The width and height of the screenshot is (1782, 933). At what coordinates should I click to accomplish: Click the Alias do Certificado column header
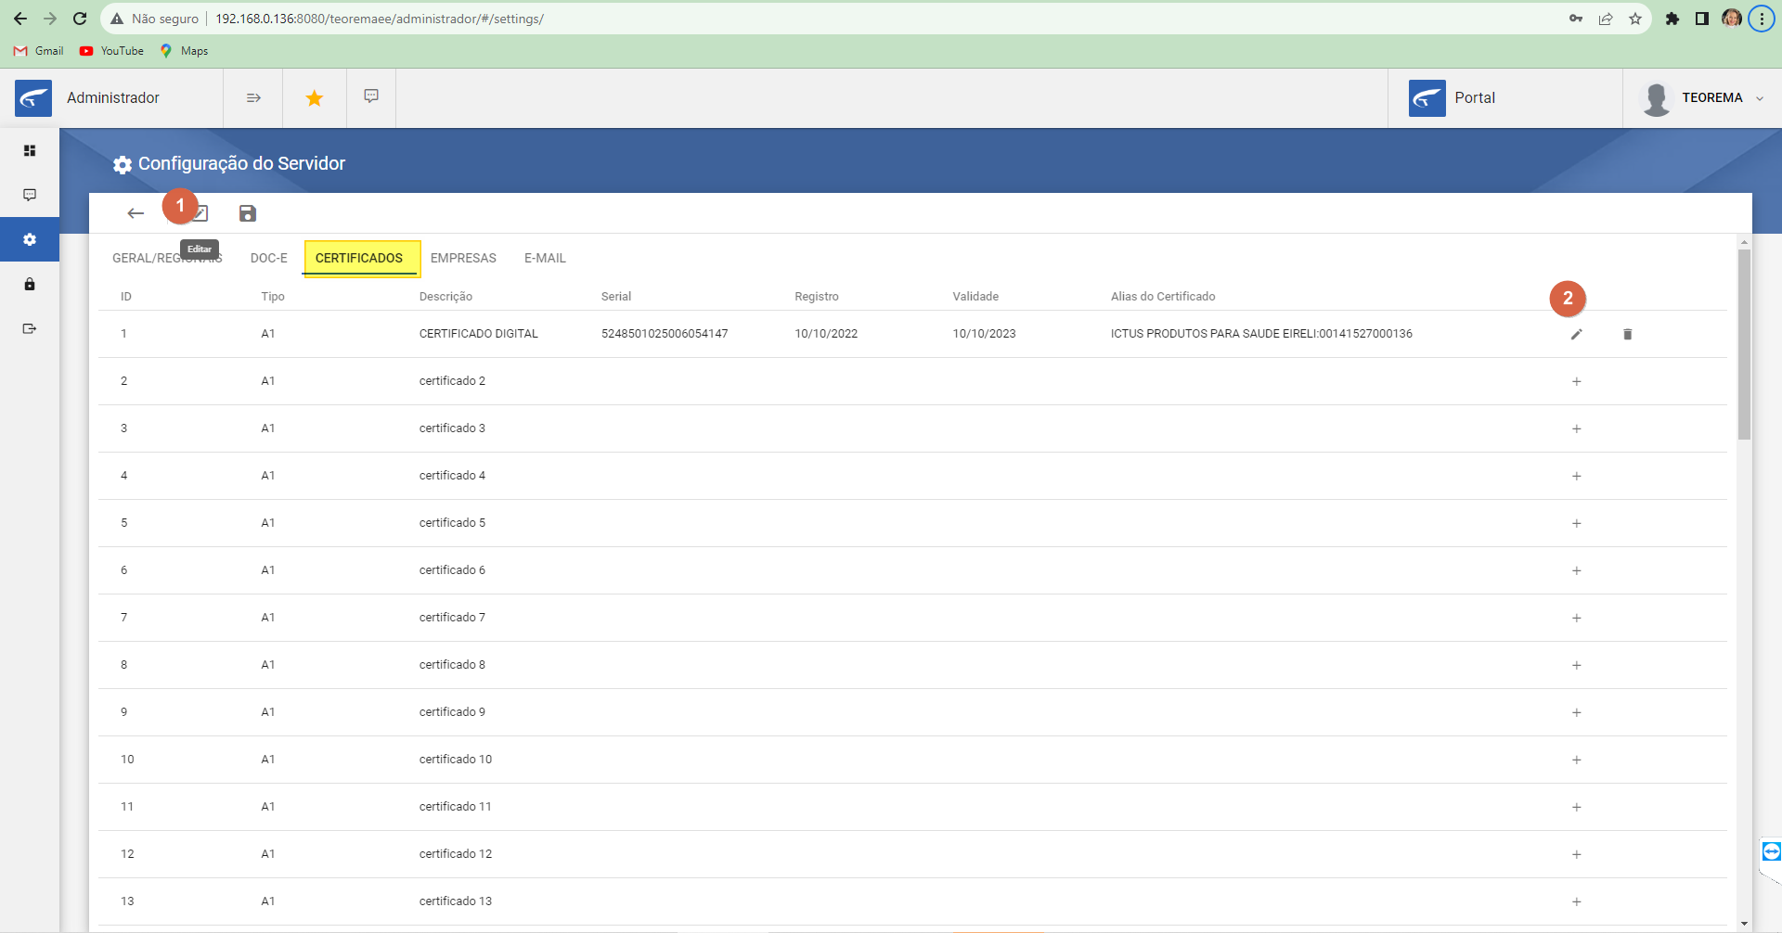click(x=1163, y=297)
